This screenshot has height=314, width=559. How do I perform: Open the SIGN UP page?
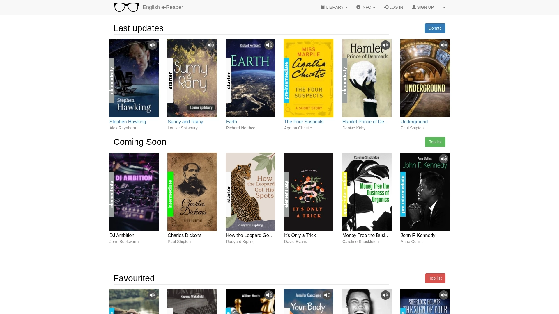(423, 7)
